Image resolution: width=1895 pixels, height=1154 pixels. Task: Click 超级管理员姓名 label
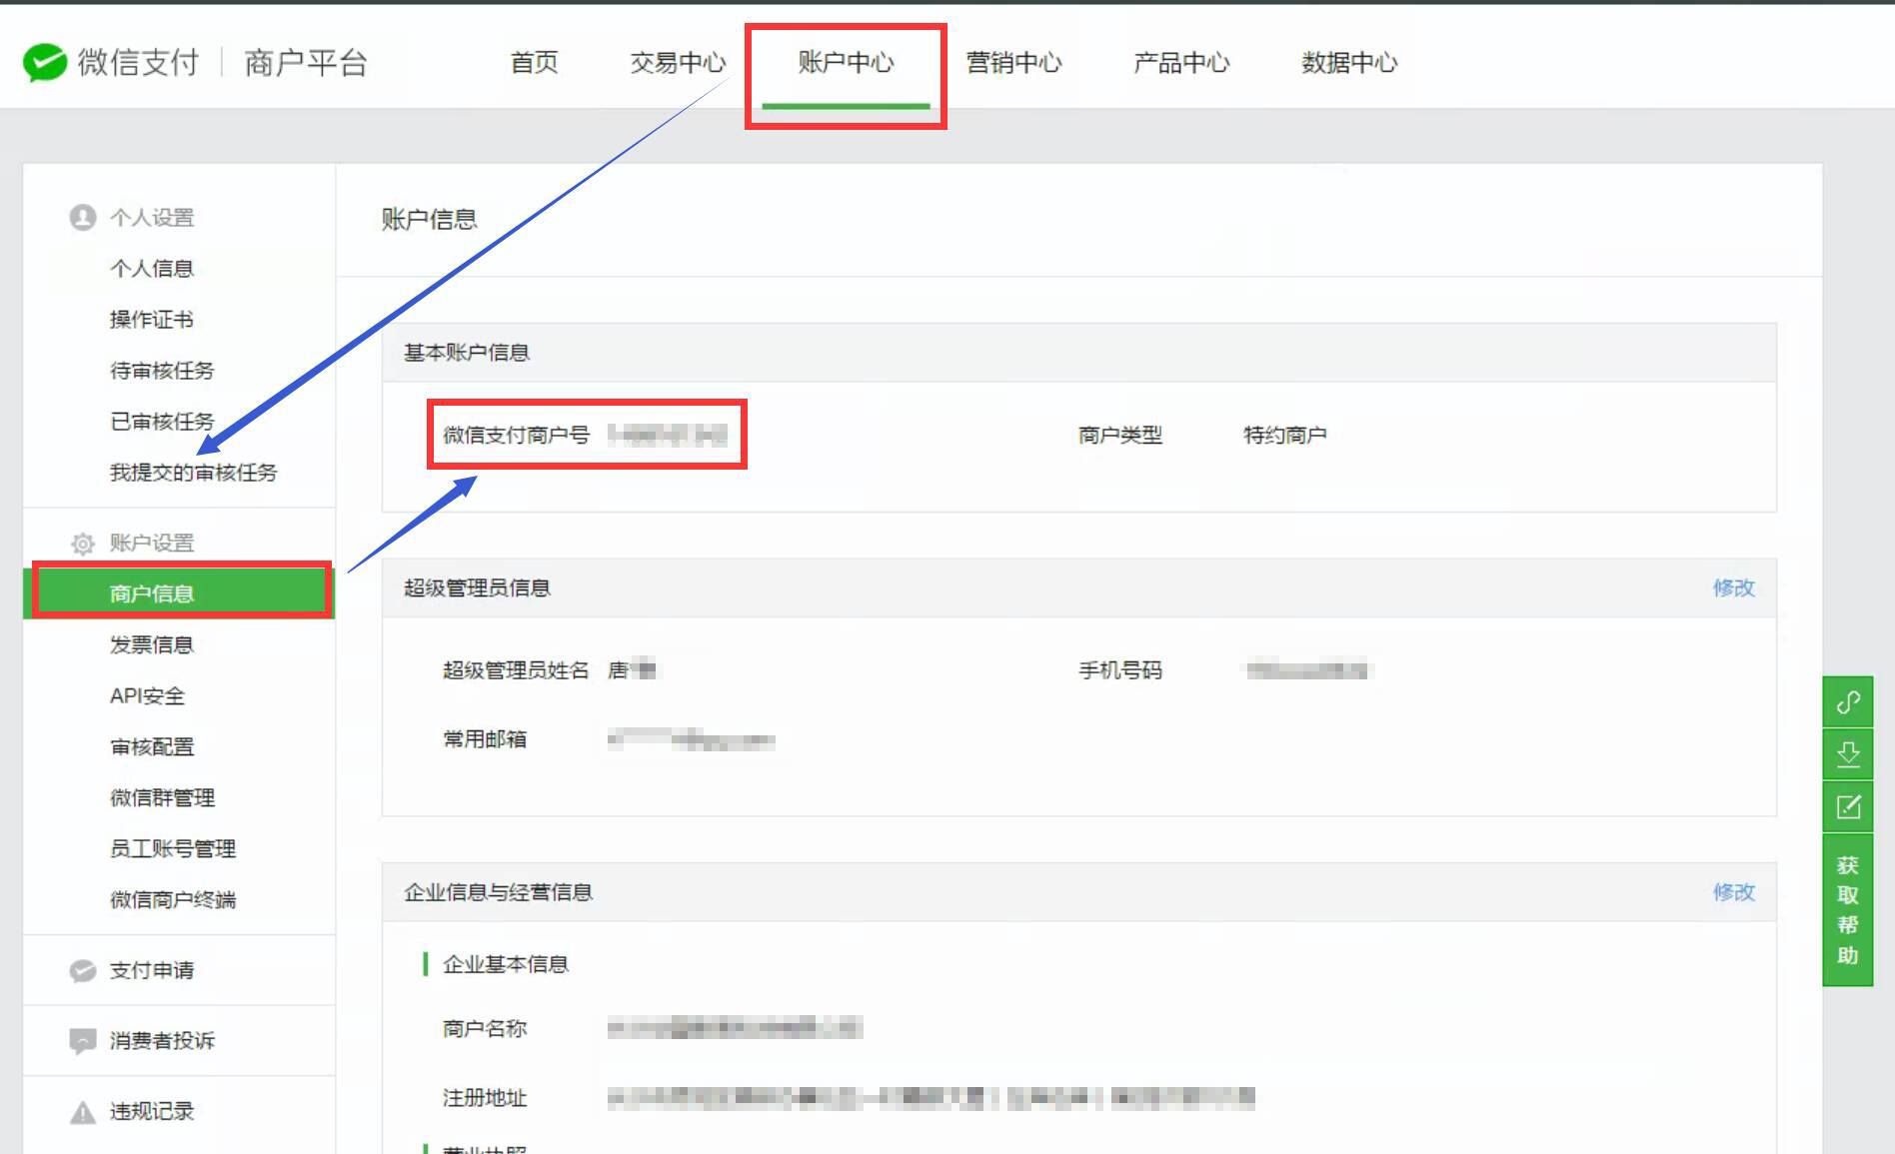[516, 670]
